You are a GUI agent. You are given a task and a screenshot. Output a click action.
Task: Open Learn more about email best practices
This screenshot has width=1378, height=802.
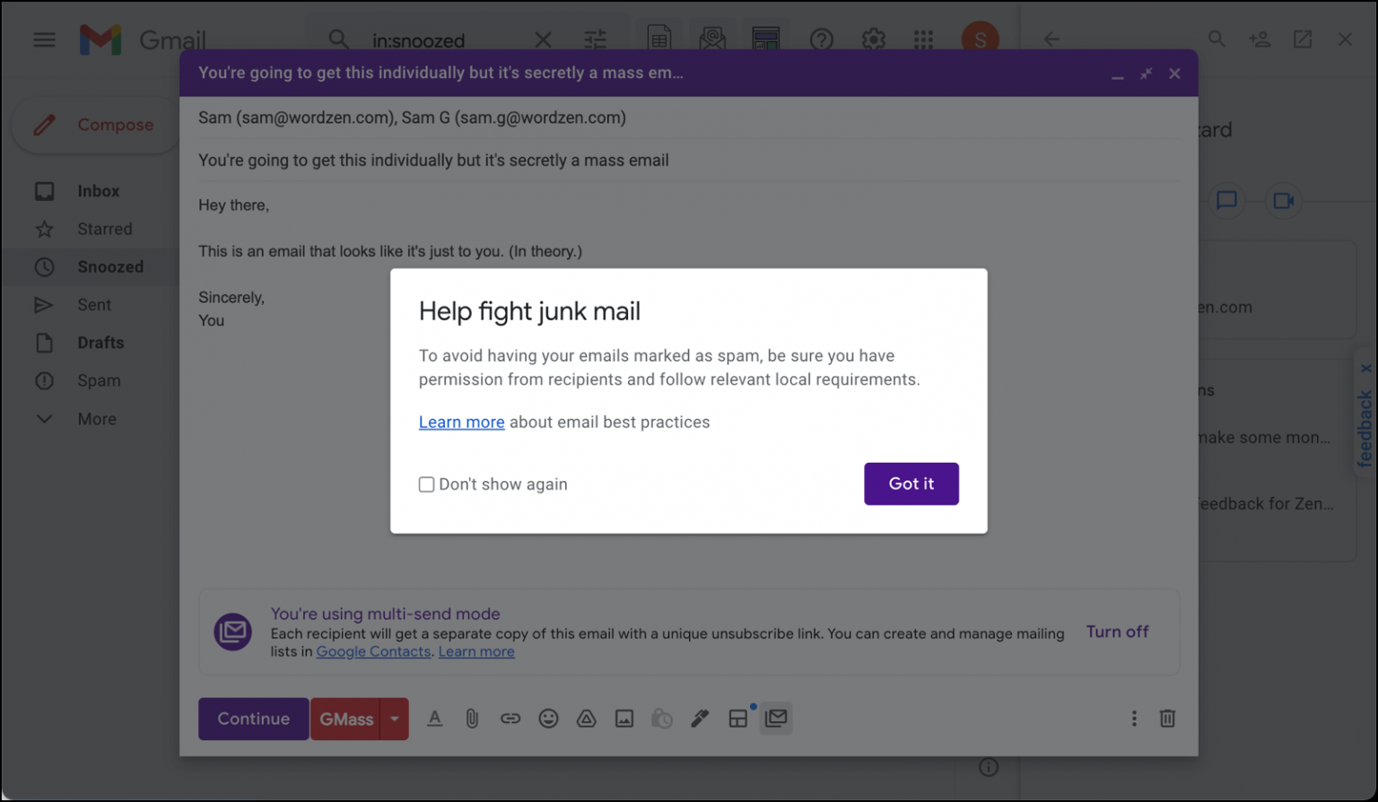pos(461,423)
